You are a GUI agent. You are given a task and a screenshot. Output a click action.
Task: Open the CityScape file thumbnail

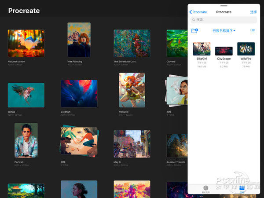(224, 51)
